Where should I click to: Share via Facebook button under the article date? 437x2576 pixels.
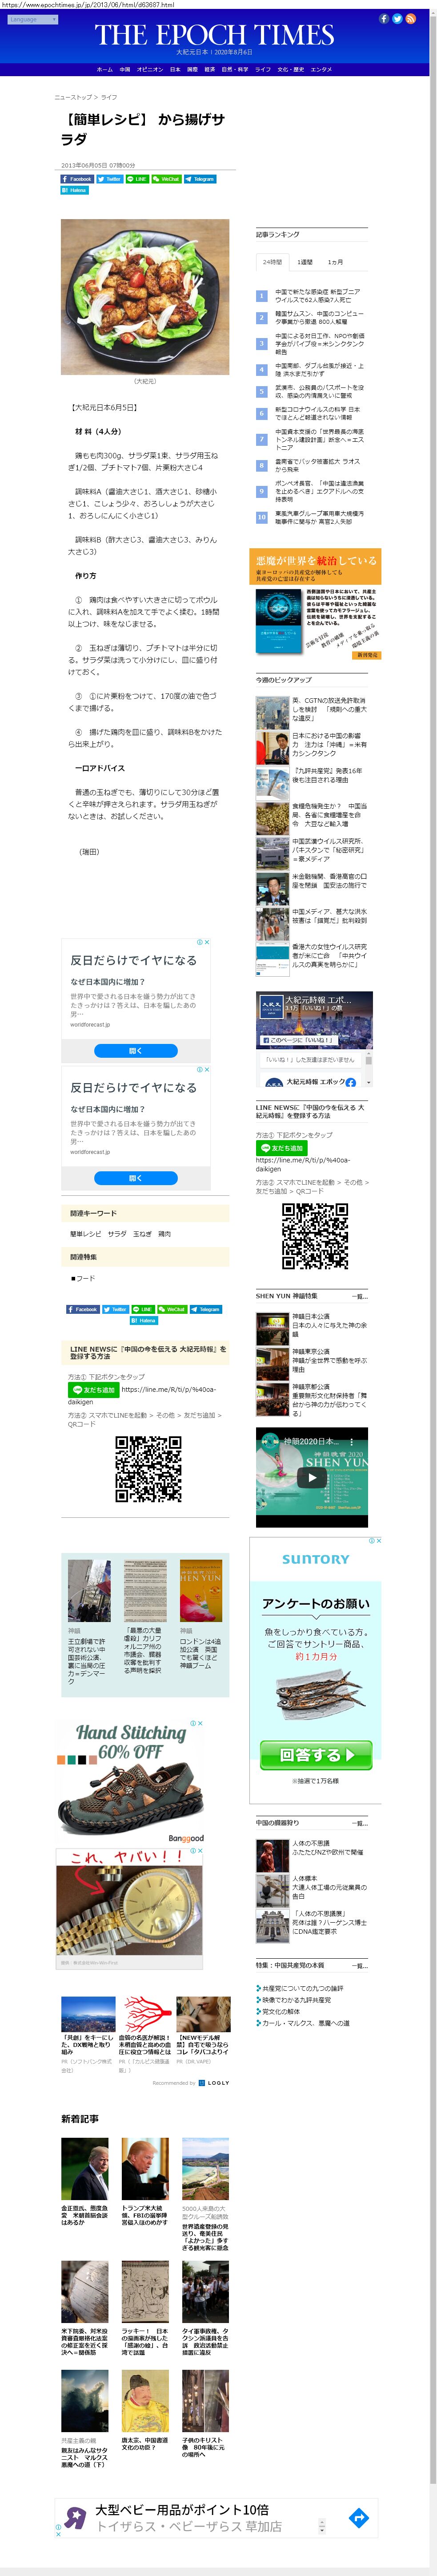tap(78, 179)
